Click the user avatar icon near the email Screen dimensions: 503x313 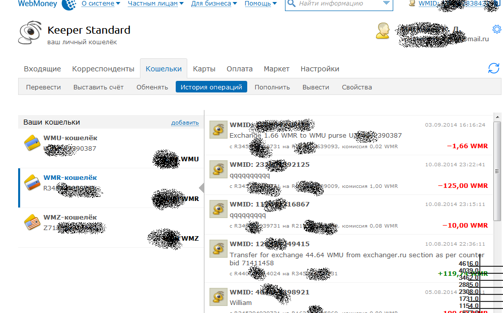[382, 31]
